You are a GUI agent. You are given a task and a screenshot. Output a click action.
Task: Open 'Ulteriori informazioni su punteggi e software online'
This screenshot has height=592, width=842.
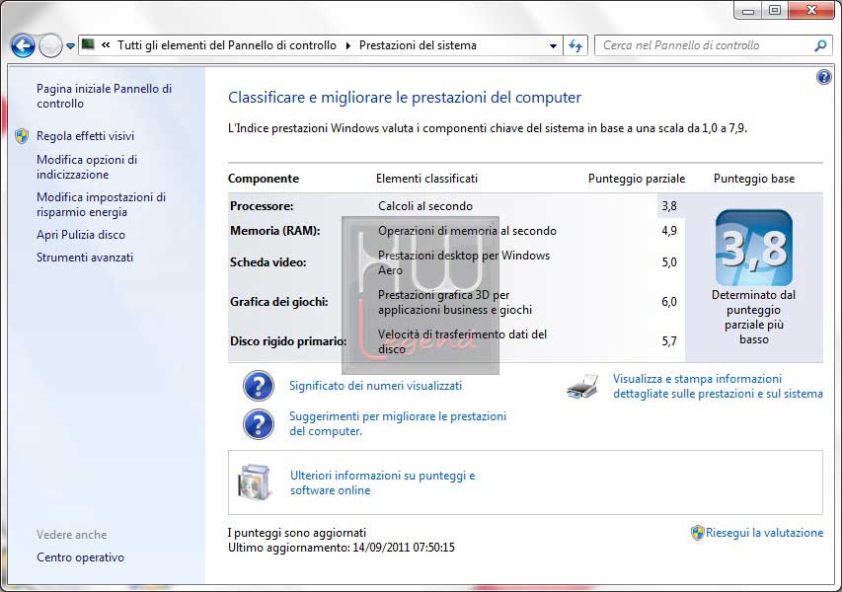(x=382, y=482)
